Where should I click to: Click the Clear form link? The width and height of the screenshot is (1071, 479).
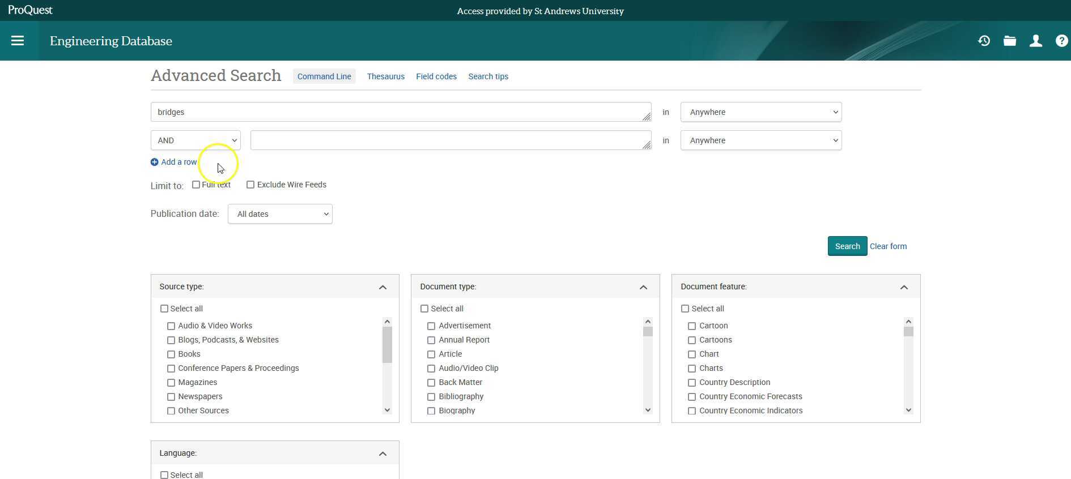(x=888, y=246)
